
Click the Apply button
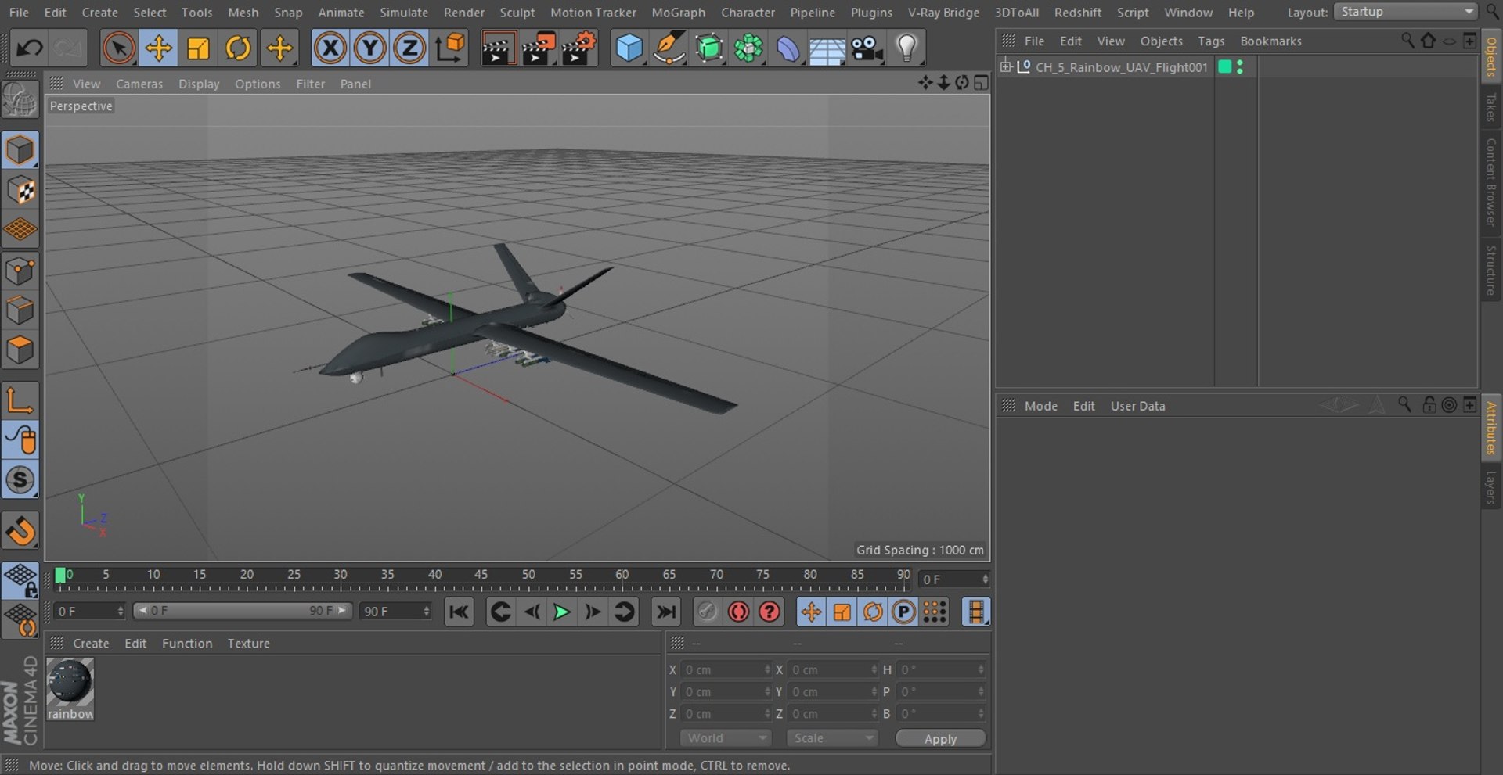pos(940,738)
